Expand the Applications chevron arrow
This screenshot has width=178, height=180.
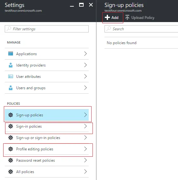(86, 54)
